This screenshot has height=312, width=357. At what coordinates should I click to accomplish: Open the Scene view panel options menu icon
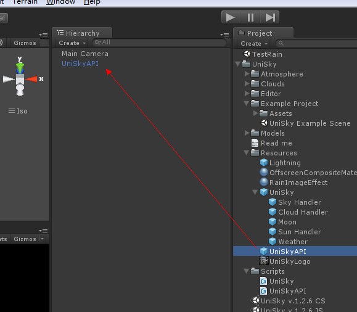coord(43,35)
